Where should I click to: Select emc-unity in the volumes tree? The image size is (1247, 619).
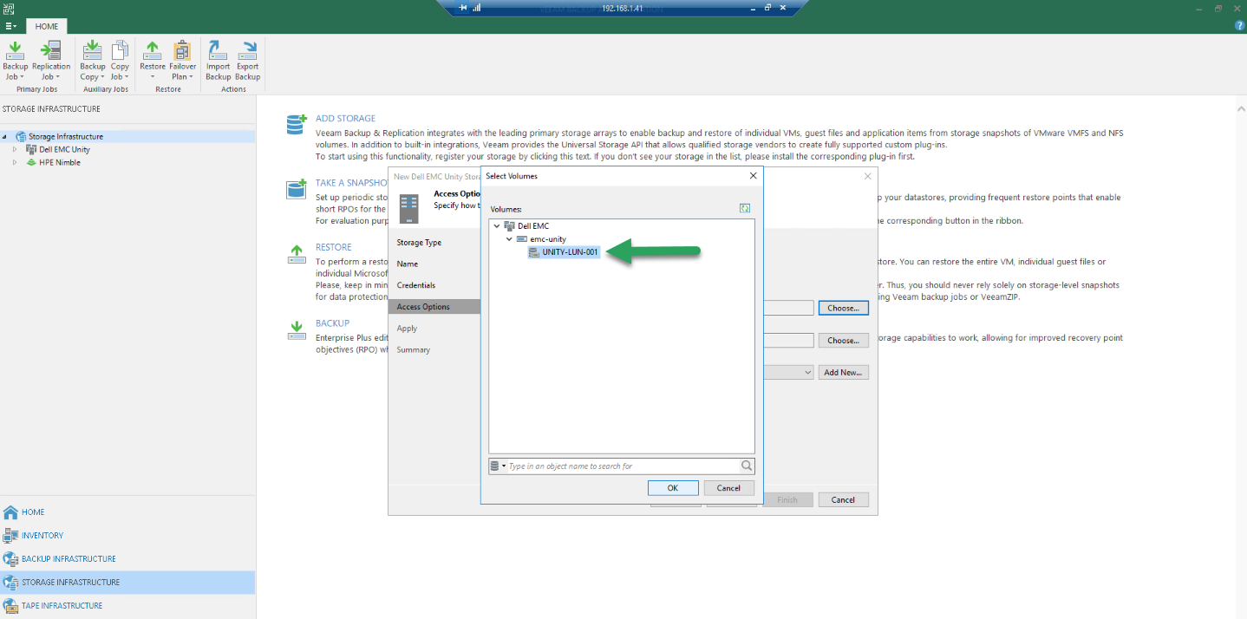pos(547,238)
